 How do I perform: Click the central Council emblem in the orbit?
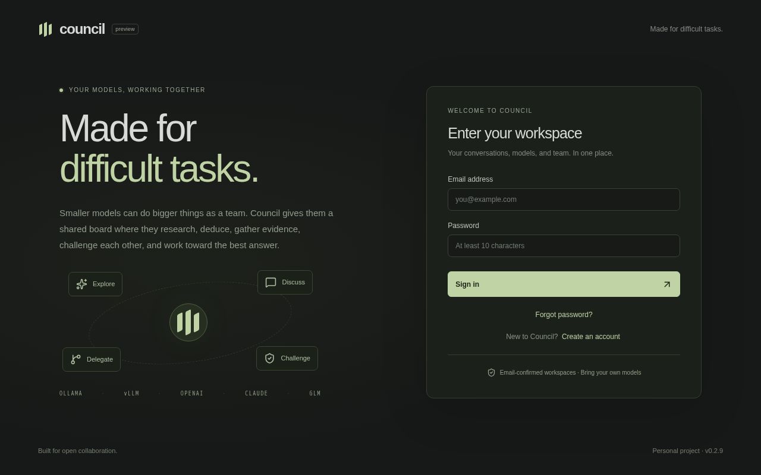[188, 322]
